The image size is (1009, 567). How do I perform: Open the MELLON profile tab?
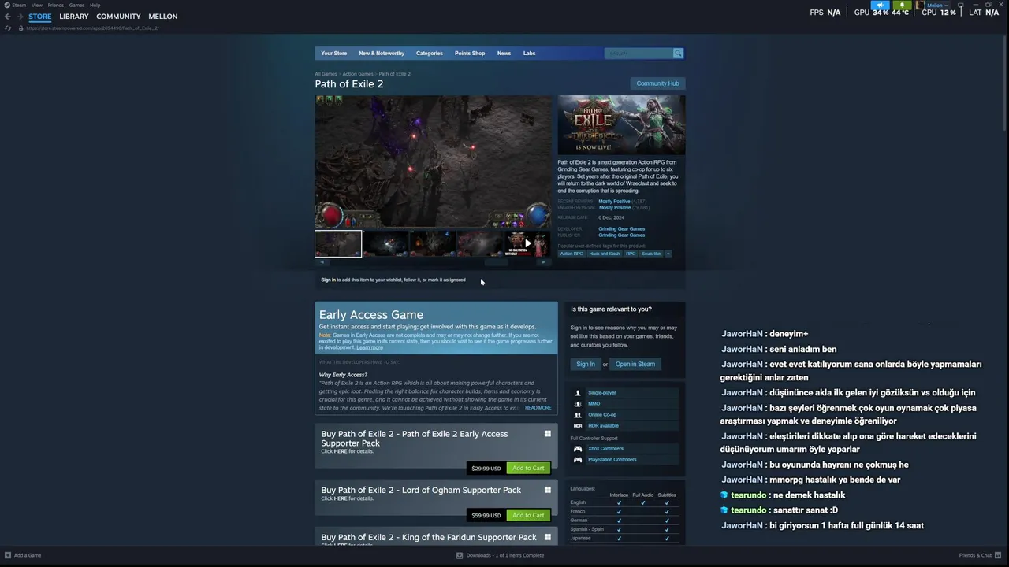click(162, 17)
